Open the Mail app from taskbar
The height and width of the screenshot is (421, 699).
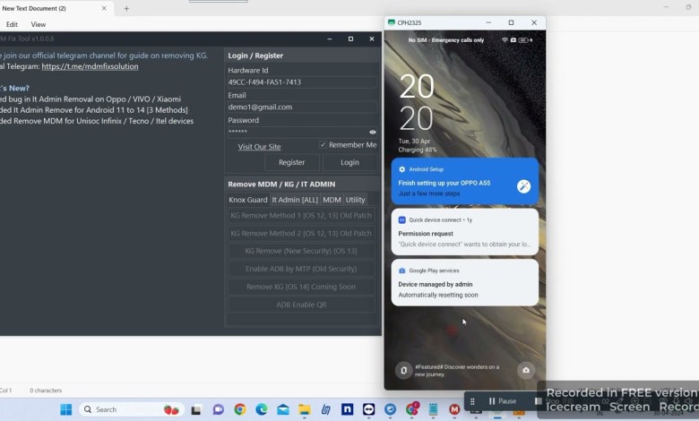[283, 409]
